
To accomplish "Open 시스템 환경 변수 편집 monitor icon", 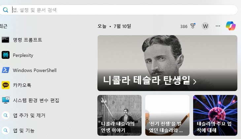I will coord(6,100).
